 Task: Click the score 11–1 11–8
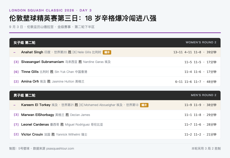click(193, 115)
